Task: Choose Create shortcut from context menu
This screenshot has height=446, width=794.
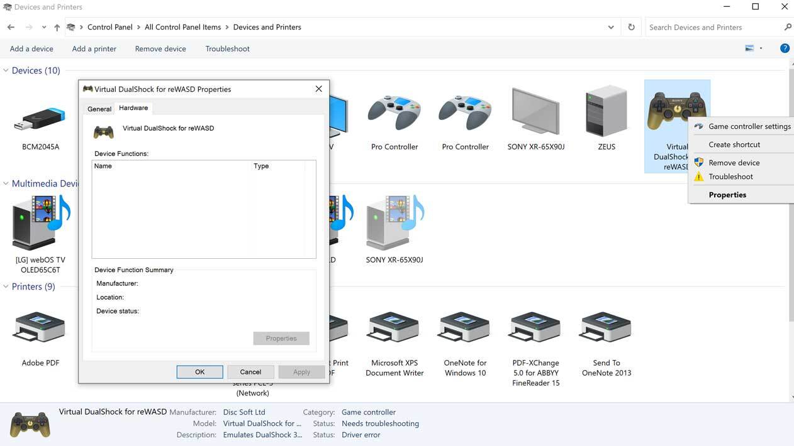Action: [742, 144]
